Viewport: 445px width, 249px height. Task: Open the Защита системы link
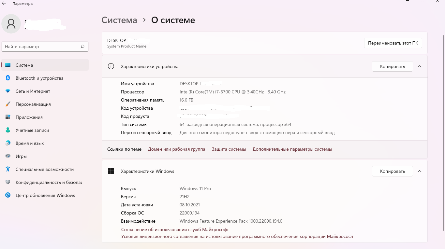point(229,149)
